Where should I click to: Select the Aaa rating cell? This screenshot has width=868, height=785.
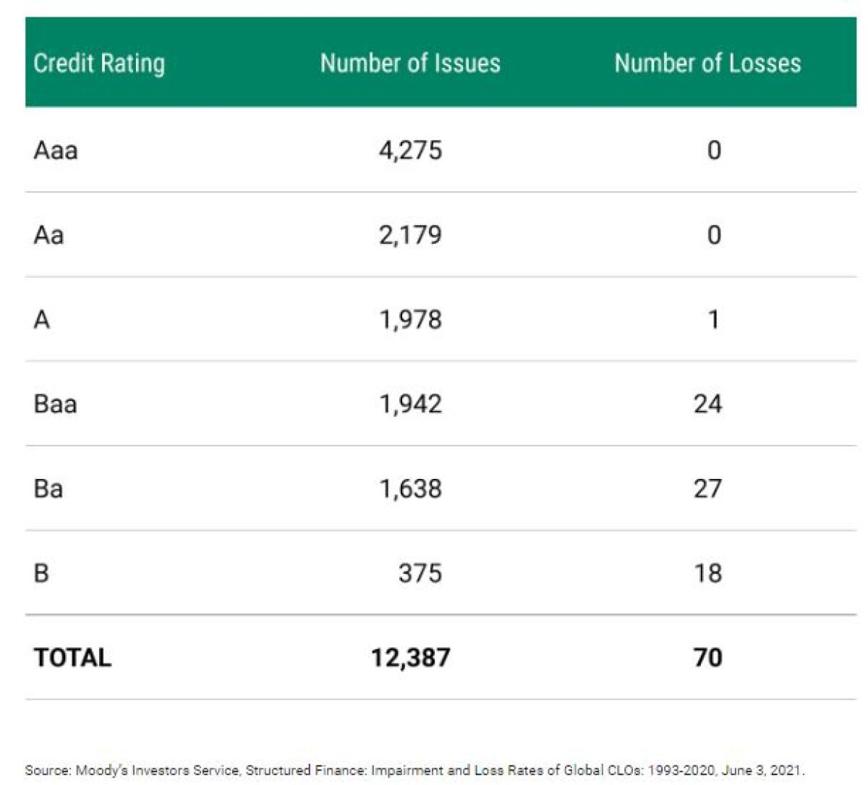point(56,150)
